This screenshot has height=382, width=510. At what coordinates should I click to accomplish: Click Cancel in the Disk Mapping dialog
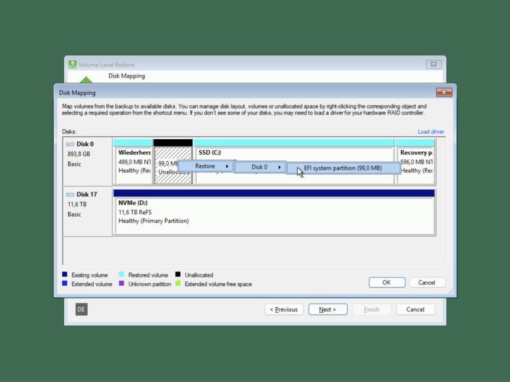tap(427, 282)
